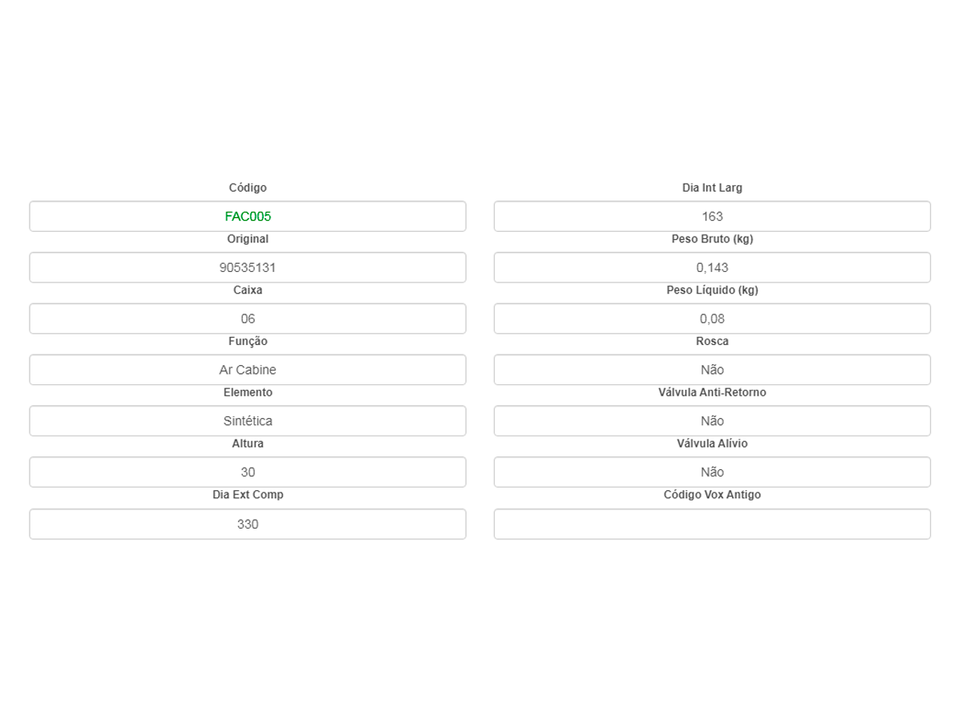Select the Rosca field showing Não

(x=712, y=370)
